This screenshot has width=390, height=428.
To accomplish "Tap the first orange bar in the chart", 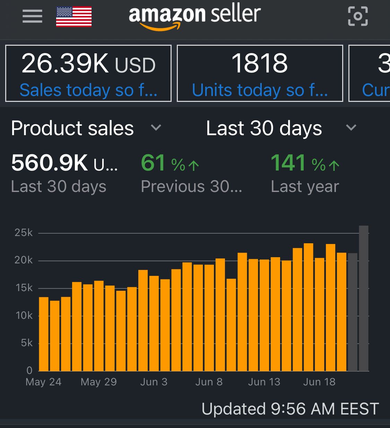I will [44, 334].
